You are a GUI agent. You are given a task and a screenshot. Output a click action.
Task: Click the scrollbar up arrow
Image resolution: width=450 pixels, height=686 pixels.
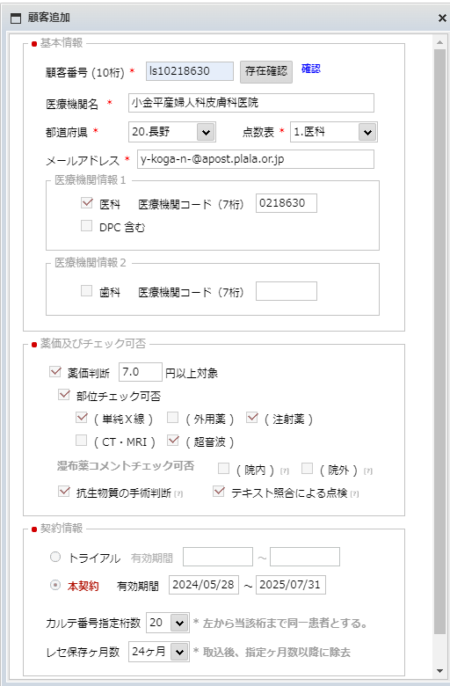click(x=439, y=42)
